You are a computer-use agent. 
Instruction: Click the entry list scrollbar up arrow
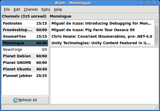(157, 21)
